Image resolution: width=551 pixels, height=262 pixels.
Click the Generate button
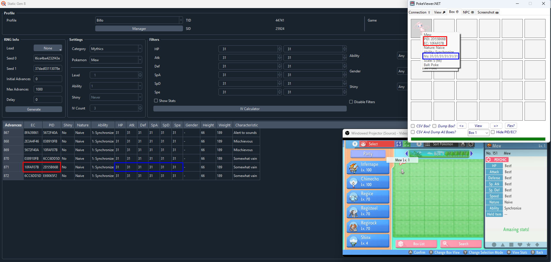point(34,109)
